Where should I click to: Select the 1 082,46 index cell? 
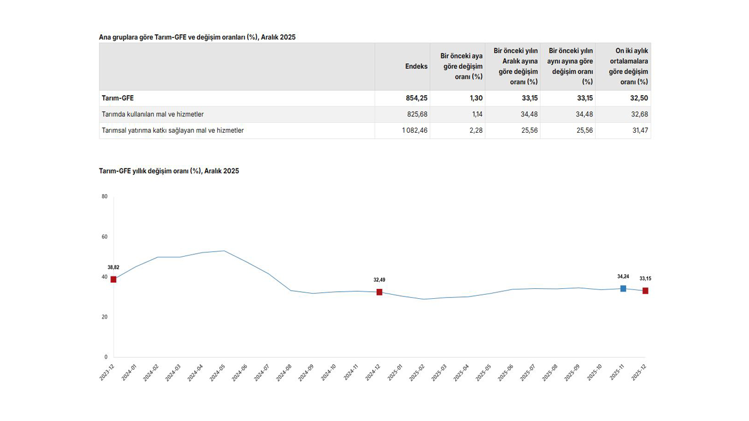(x=414, y=130)
